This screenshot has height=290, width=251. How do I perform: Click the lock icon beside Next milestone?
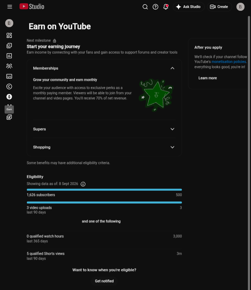tap(54, 40)
